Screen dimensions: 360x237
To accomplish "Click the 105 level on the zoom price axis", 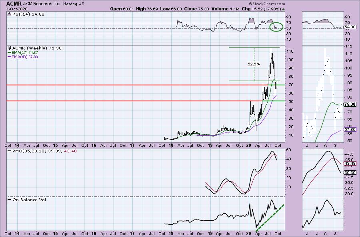I will pyautogui.click(x=348, y=61).
